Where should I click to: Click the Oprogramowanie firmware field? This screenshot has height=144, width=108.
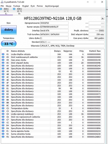pyautogui.click(x=54, y=23)
